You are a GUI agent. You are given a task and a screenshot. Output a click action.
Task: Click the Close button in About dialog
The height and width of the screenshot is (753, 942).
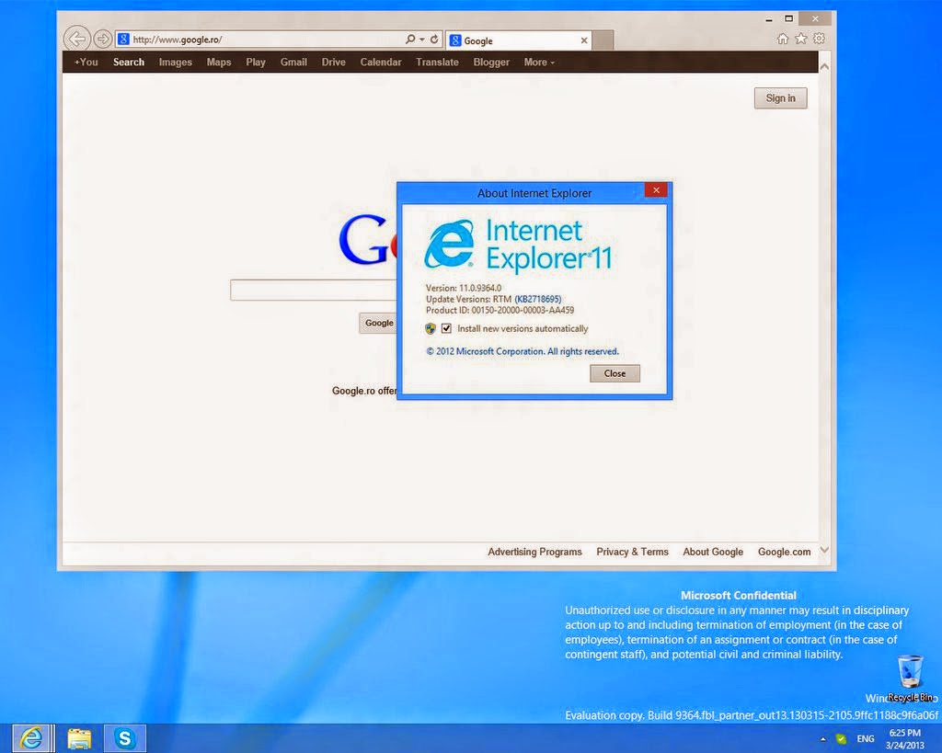(x=615, y=373)
